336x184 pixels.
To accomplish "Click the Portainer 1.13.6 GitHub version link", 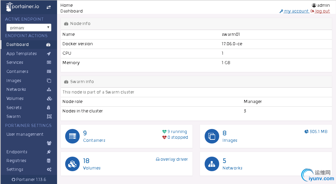I will [x=29, y=180].
